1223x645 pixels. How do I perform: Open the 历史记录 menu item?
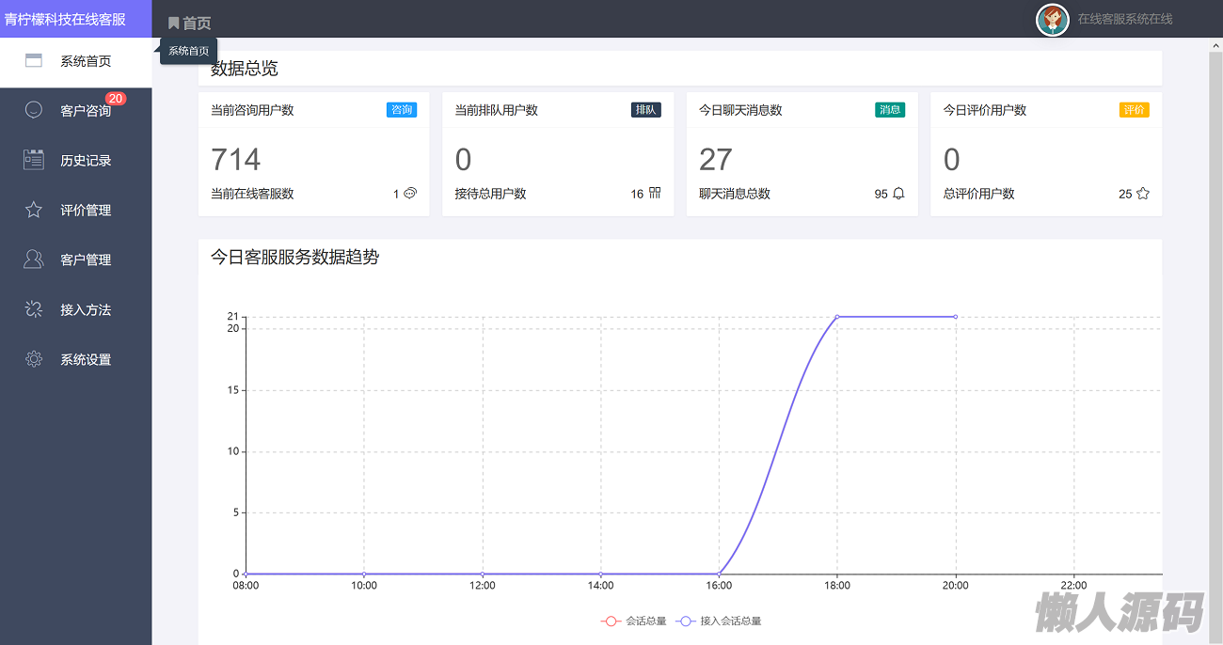tap(86, 161)
